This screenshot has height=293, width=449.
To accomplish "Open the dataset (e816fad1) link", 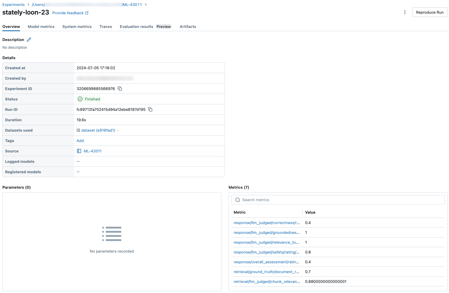I will click(98, 130).
